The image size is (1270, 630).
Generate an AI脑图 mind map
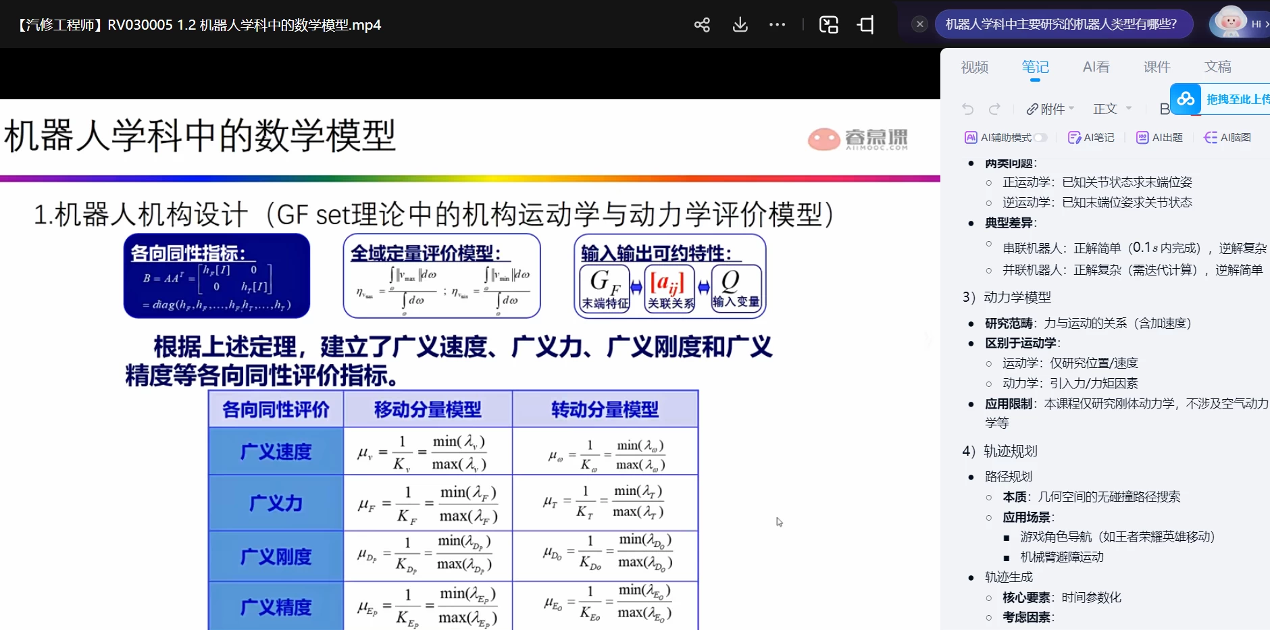1228,137
